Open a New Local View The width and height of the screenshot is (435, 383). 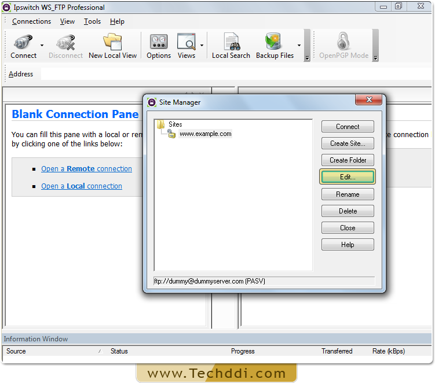(x=112, y=46)
